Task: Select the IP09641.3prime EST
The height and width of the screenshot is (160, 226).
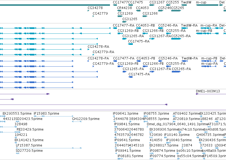Action: (x=114, y=116)
